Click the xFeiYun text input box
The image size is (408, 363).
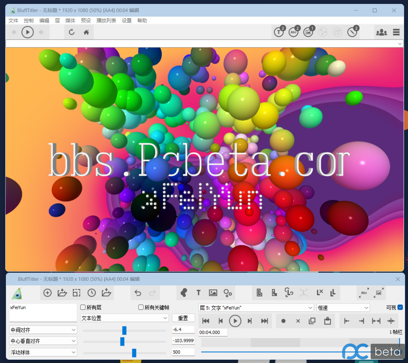click(x=43, y=313)
